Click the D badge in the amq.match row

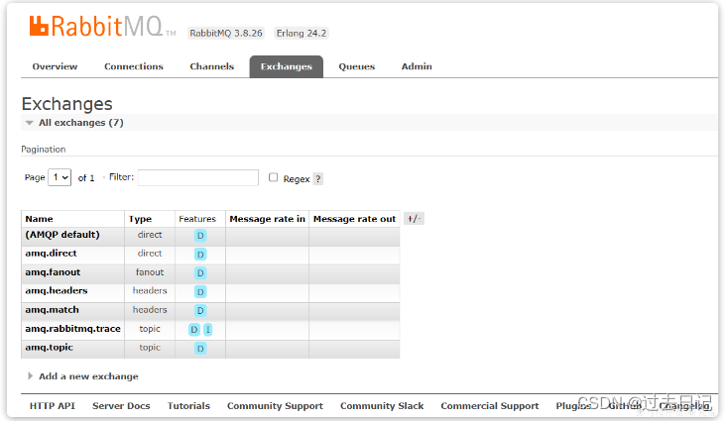click(x=200, y=311)
